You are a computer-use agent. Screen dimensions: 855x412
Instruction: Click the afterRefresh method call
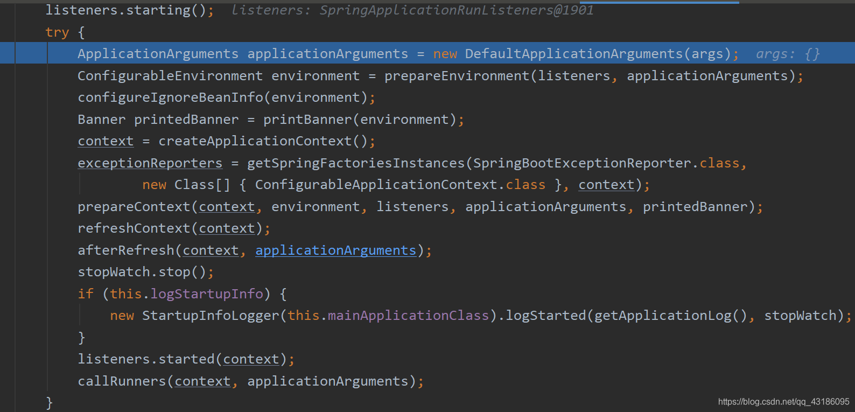(126, 250)
